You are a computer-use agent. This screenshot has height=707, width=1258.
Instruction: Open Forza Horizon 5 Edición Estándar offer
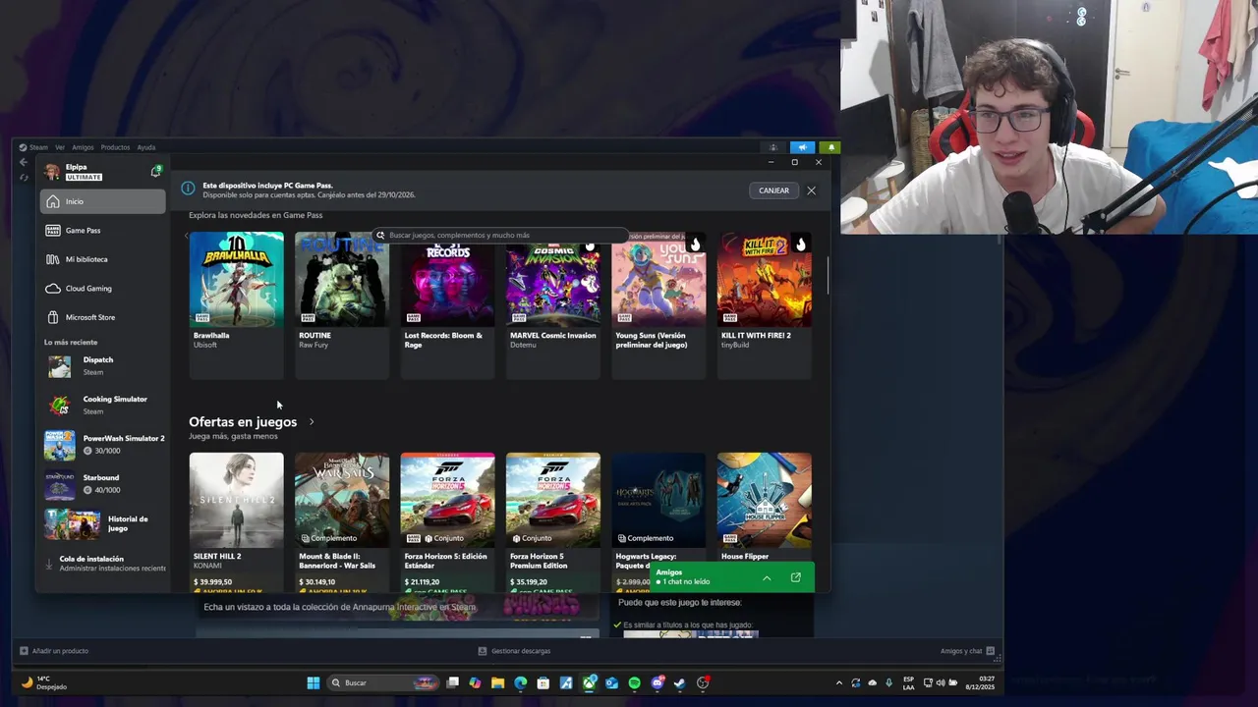(x=447, y=521)
